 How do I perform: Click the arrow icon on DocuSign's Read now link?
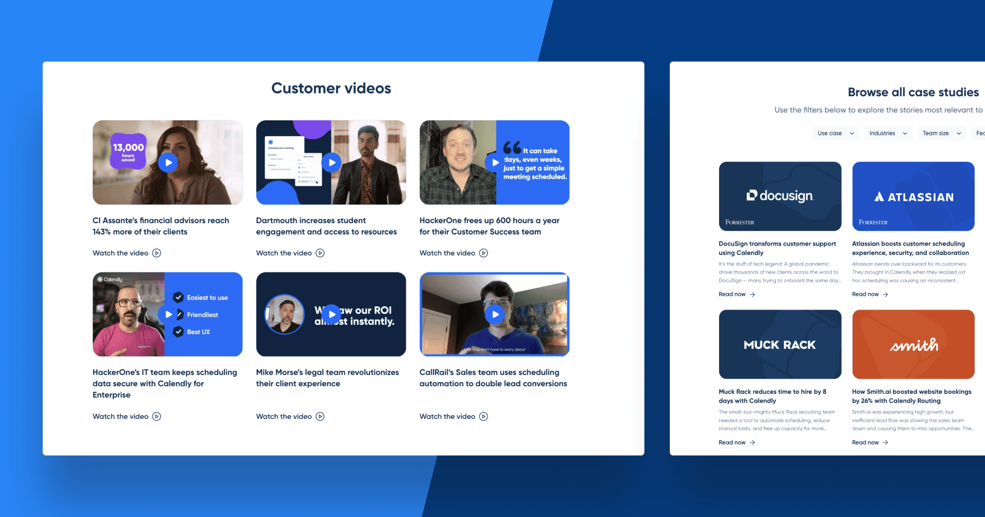pos(754,294)
